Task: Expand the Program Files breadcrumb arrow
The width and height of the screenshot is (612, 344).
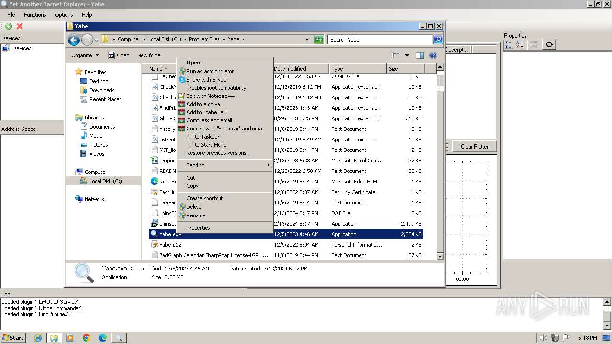Action: (x=223, y=40)
